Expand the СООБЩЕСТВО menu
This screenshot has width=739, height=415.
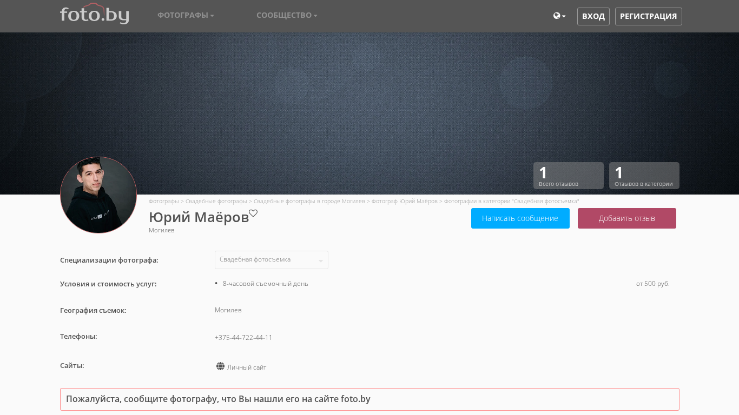point(287,15)
